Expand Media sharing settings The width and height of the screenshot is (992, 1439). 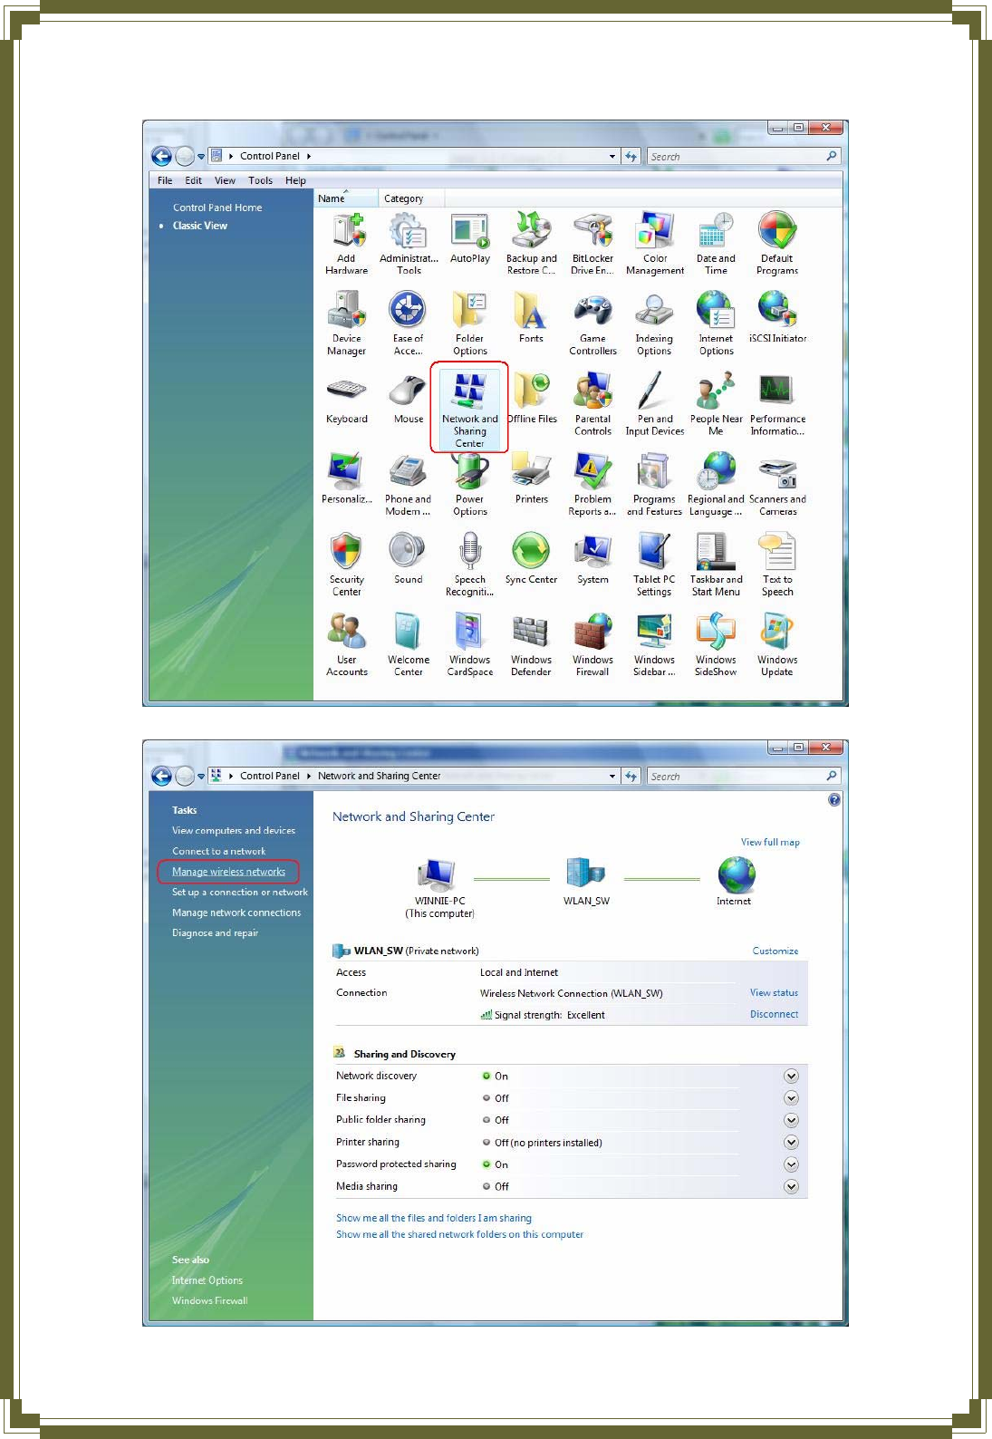(x=791, y=1186)
